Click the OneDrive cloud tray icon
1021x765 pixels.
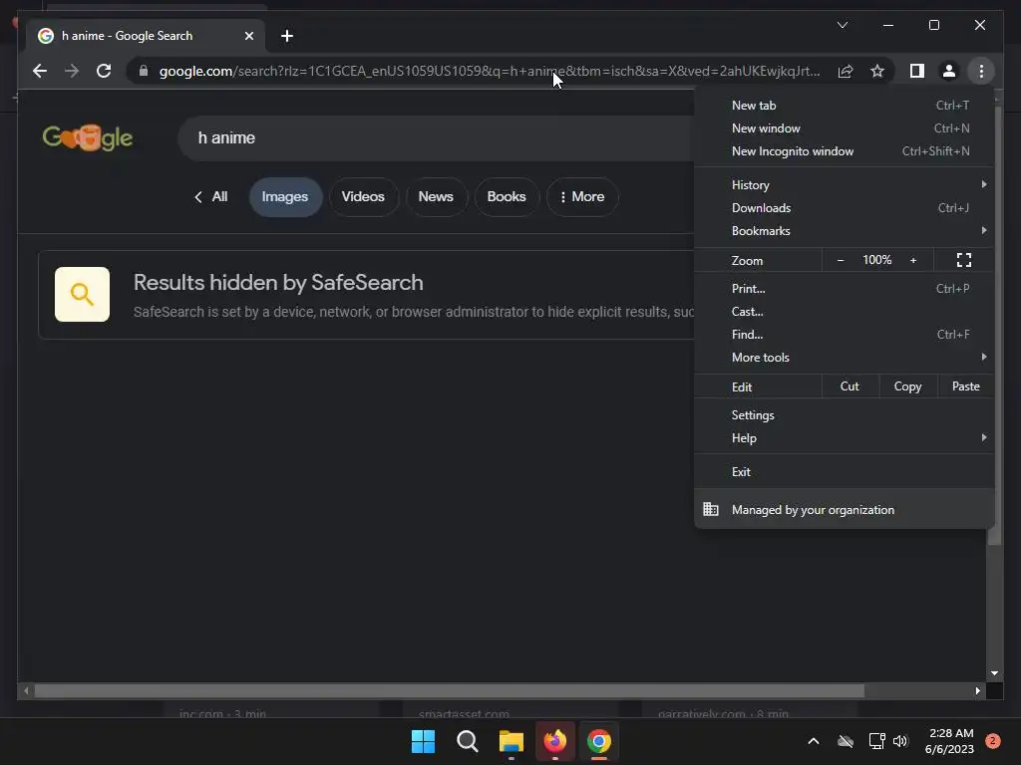pyautogui.click(x=846, y=741)
